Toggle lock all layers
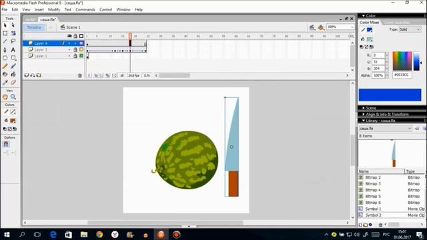Image resolution: width=427 pixels, height=240 pixels. (x=75, y=36)
